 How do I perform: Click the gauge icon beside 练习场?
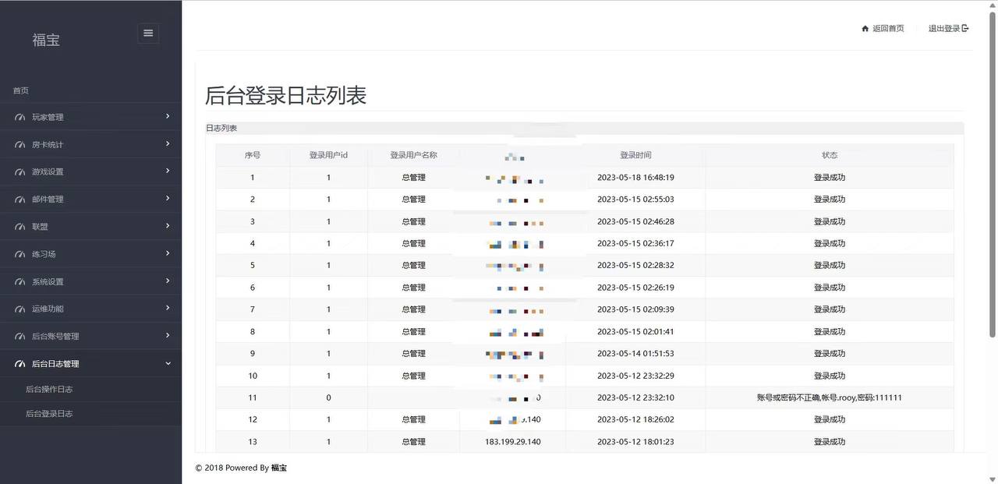coord(20,255)
